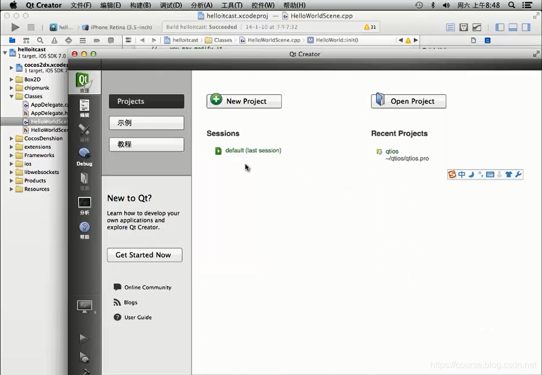Select Xcode standard editor button

(451, 27)
